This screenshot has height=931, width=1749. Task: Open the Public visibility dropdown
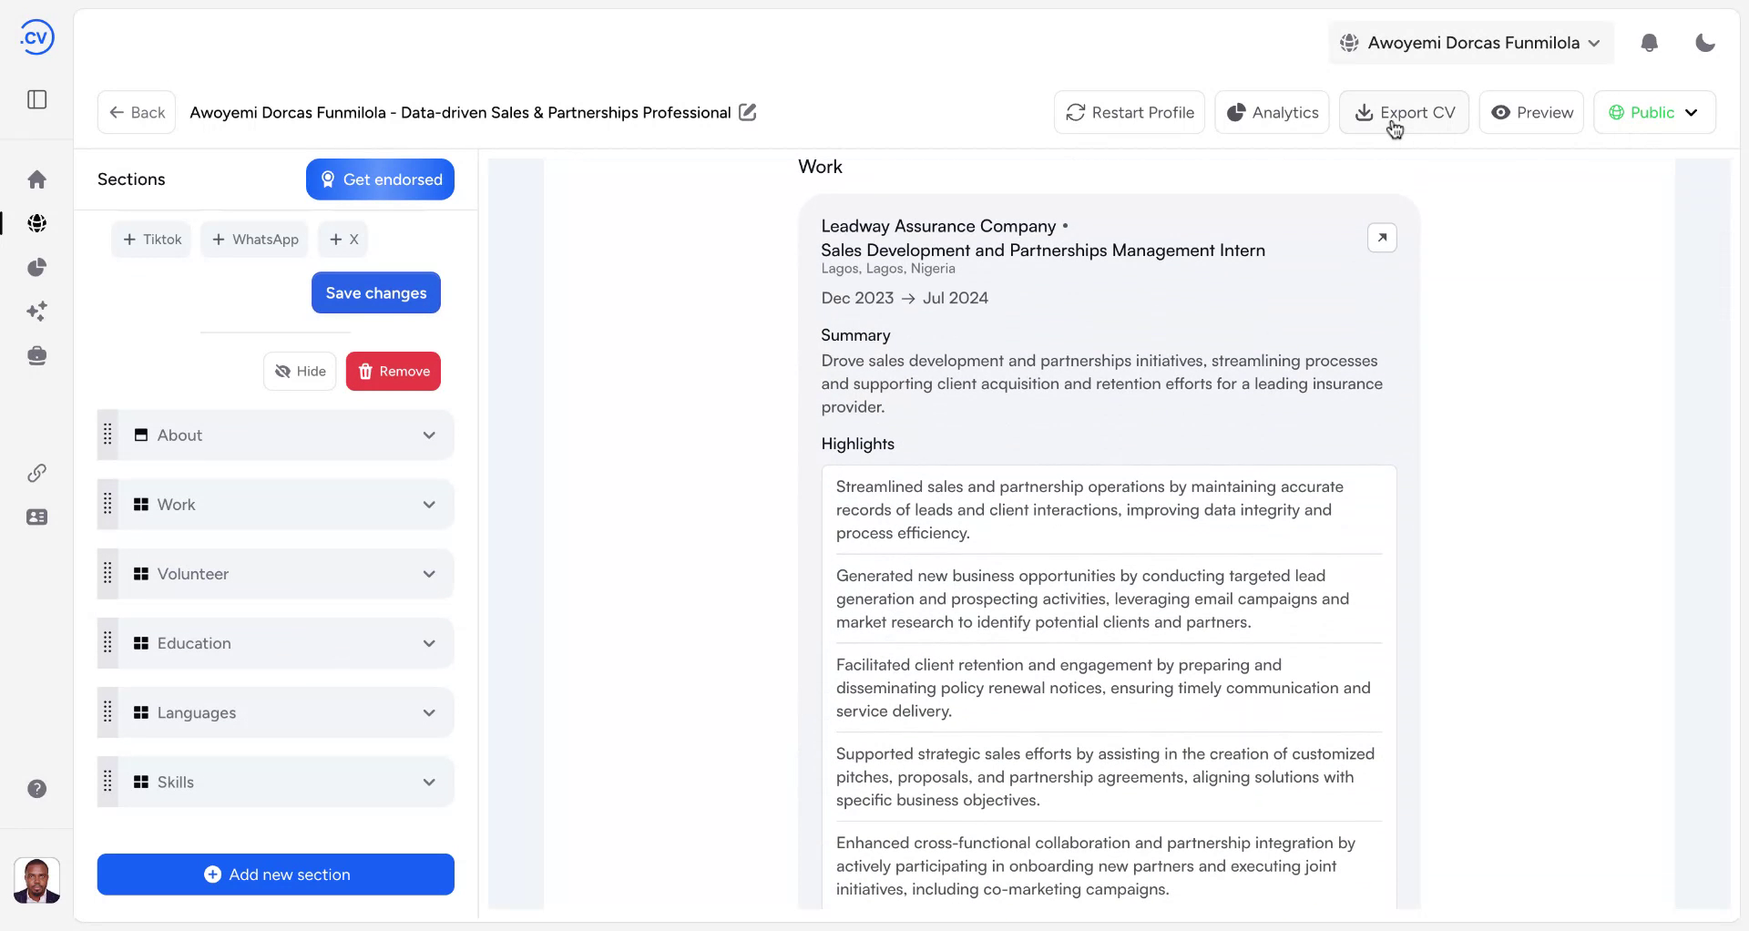[1654, 112]
